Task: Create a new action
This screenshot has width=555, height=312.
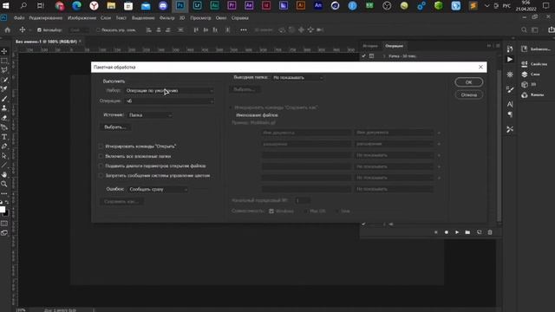Action: [x=479, y=232]
